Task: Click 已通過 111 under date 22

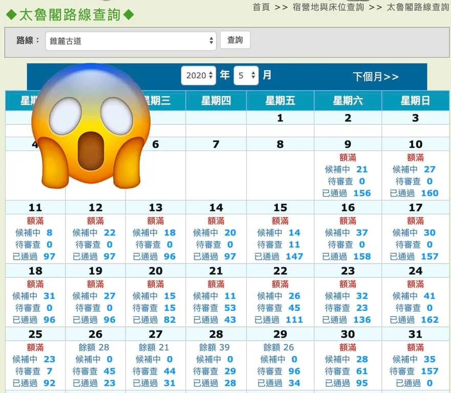Action: (x=278, y=319)
